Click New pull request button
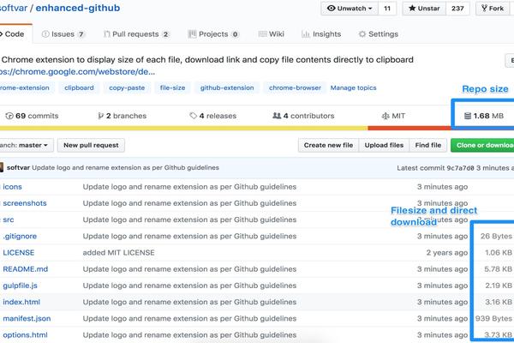 pyautogui.click(x=91, y=145)
